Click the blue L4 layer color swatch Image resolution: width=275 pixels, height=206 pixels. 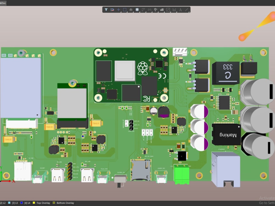[x=21, y=203]
